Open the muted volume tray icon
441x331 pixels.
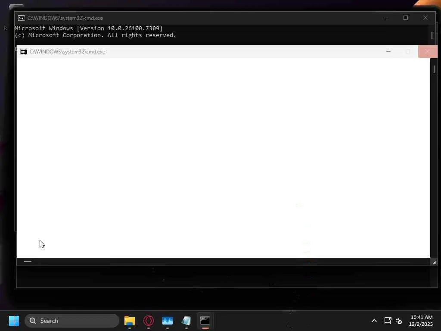399,321
